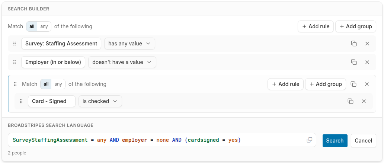Open the 'doesn't have a value' dropdown

tap(122, 62)
